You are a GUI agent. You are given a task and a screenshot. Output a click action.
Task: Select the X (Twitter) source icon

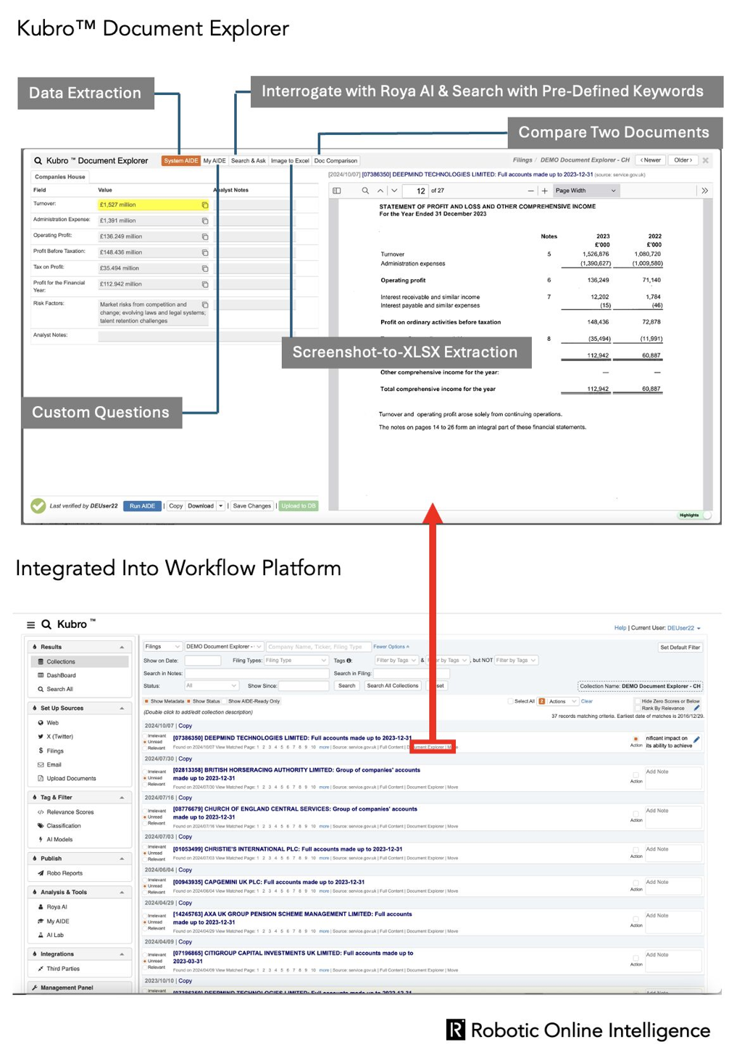pyautogui.click(x=40, y=736)
